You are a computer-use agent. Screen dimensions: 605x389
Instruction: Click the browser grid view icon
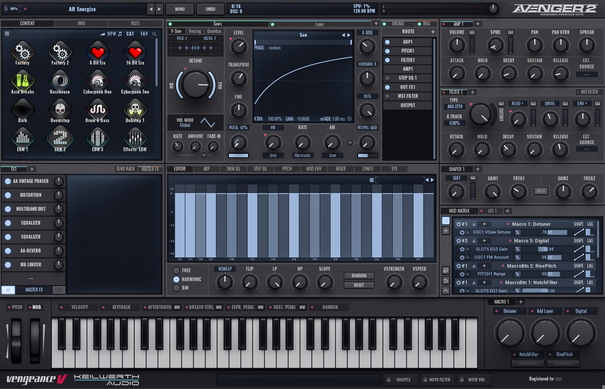[7, 34]
